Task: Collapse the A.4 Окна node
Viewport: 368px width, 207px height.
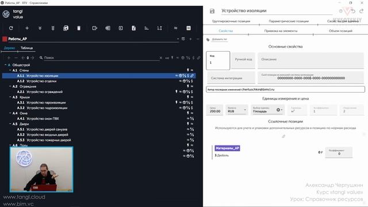Action: pyautogui.click(x=10, y=113)
